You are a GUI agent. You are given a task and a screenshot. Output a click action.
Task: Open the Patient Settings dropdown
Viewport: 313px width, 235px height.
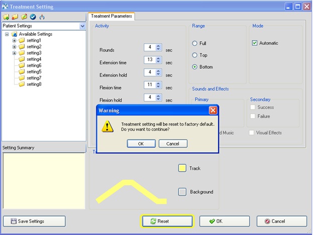coord(82,26)
